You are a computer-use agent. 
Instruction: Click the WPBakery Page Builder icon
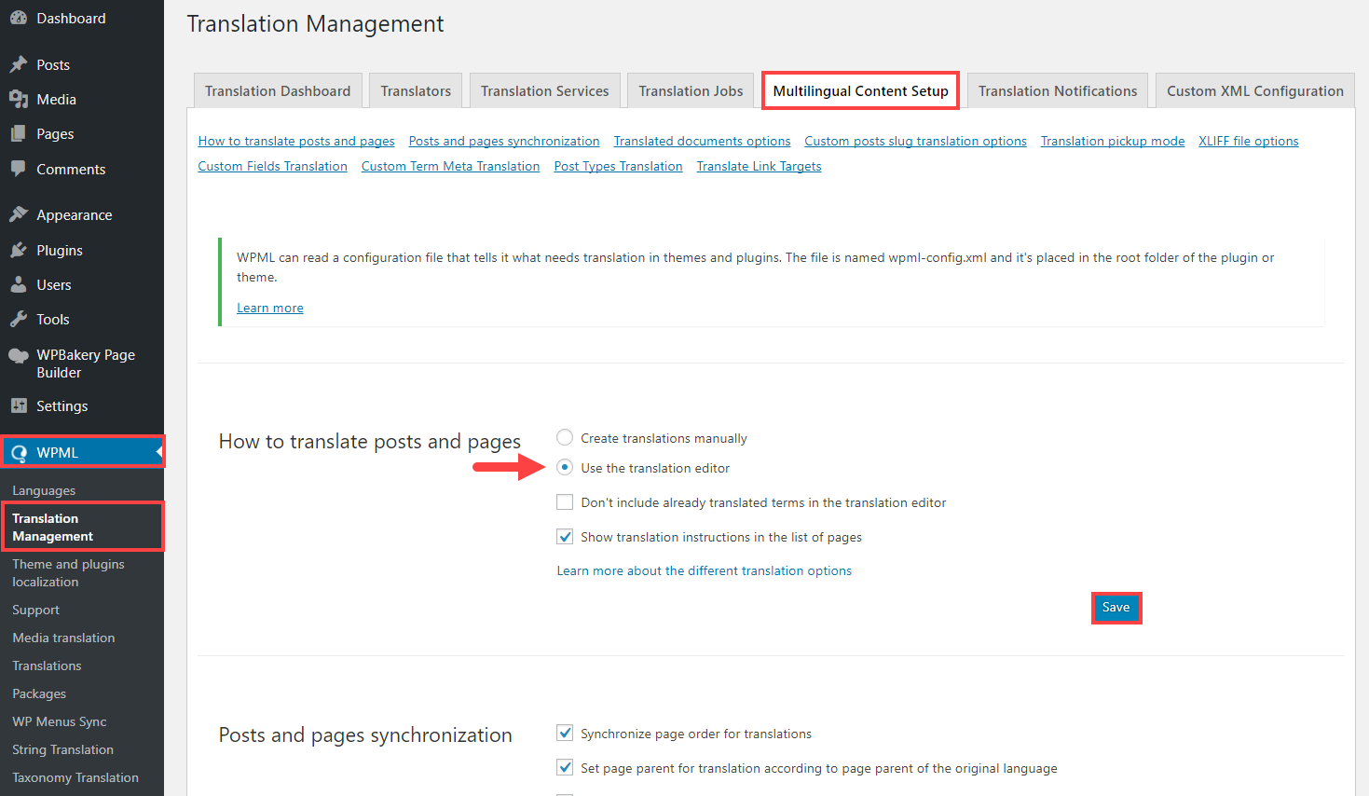(19, 355)
